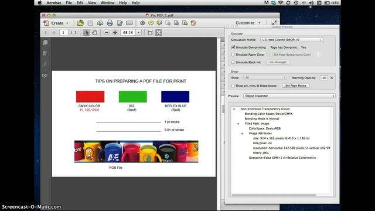Click the Open file folder icon
This screenshot has width=375, height=211.
coord(80,23)
